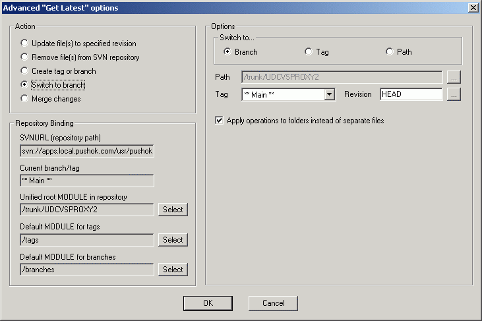
Task: Click the disabled Path field /trunk/UDCVSPROXY2
Action: [342, 77]
